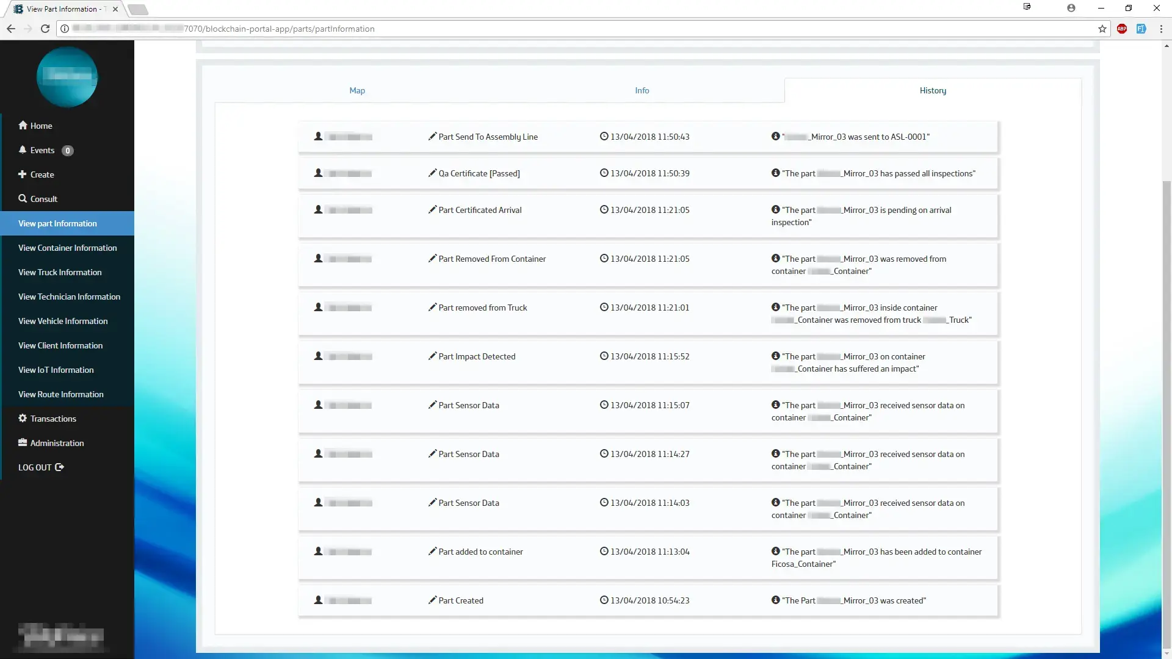
Task: Open View Container Information link
Action: tap(67, 248)
